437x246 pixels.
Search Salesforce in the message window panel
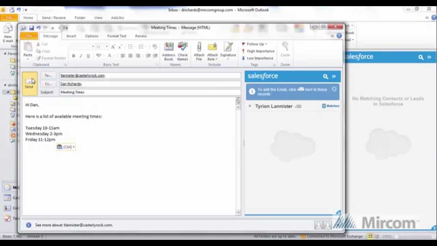pyautogui.click(x=325, y=77)
